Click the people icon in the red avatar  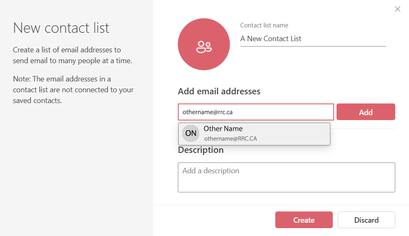point(204,47)
